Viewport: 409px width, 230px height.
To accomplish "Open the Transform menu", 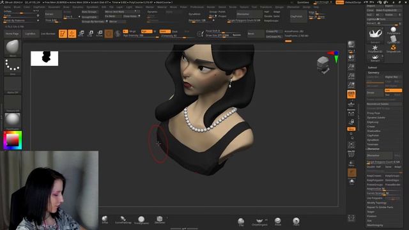I will [266, 7].
